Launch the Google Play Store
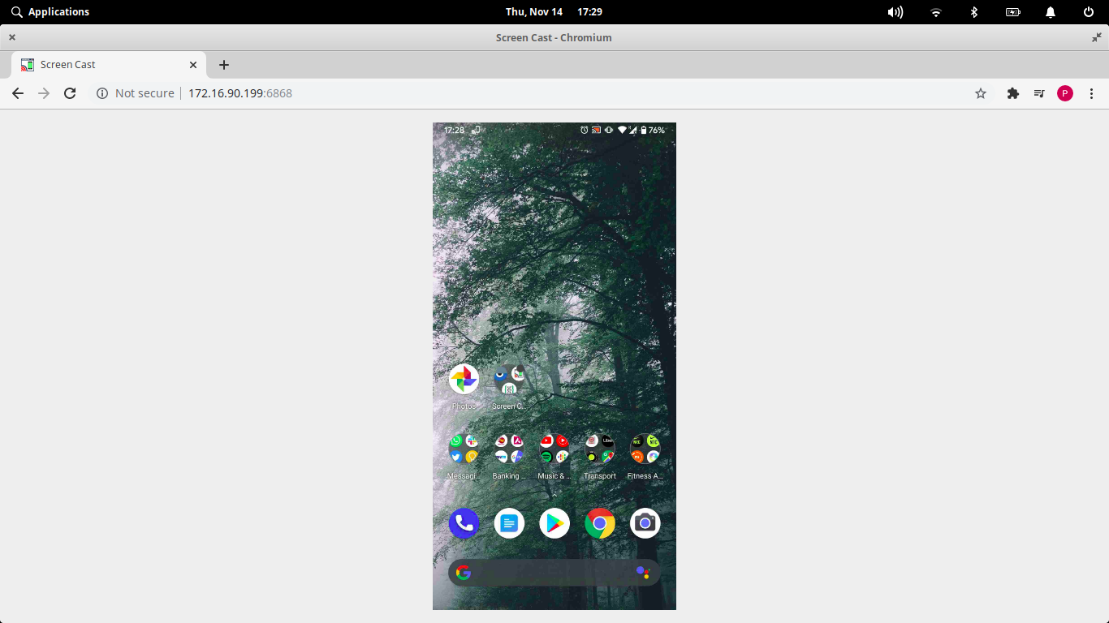Screen dimensions: 1109x623 554,523
